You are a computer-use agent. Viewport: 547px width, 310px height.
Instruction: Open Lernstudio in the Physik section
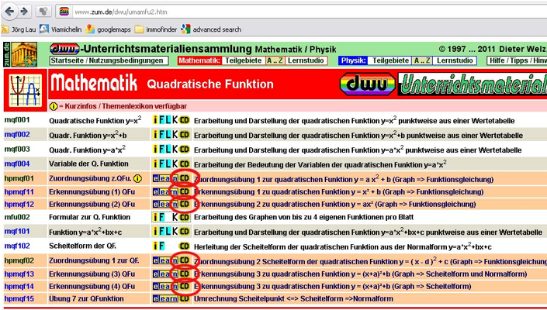(455, 60)
